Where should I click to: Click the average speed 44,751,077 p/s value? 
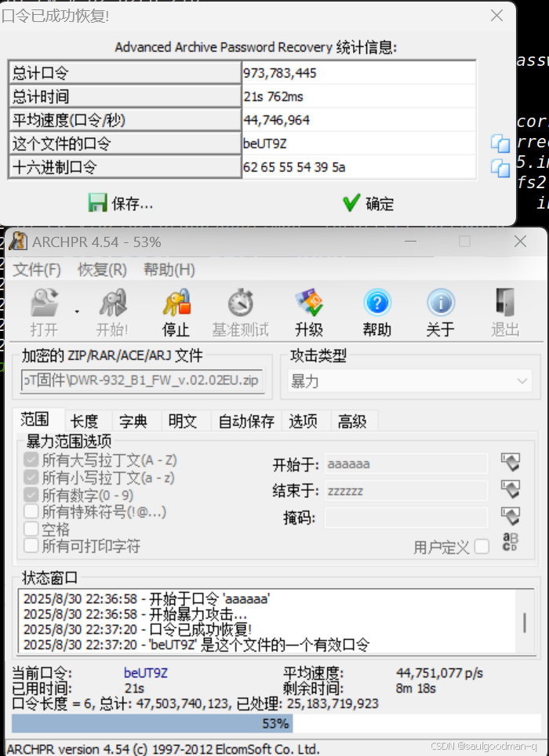point(439,673)
